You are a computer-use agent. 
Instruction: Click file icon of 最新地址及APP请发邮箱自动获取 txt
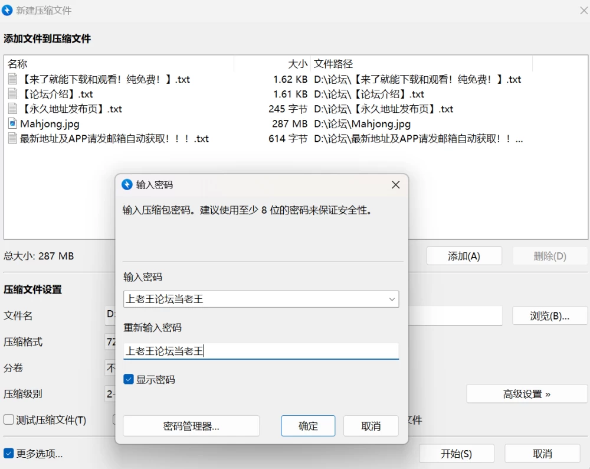(13, 139)
